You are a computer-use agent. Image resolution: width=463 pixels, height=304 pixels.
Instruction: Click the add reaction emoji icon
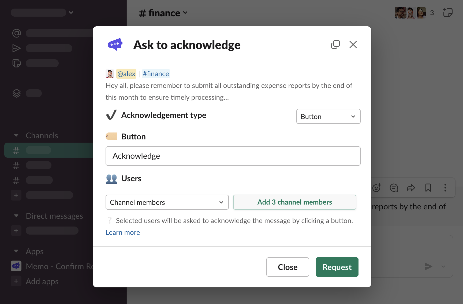(x=377, y=188)
